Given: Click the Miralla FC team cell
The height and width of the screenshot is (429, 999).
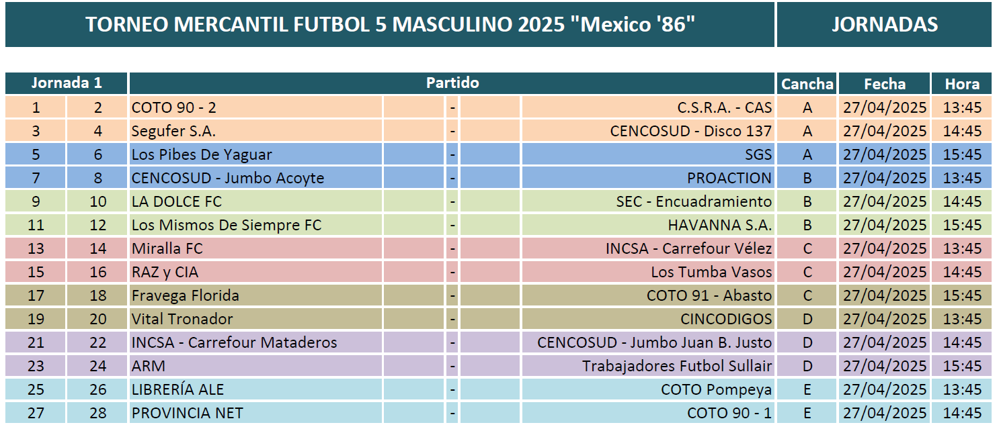Looking at the screenshot, I should (255, 248).
